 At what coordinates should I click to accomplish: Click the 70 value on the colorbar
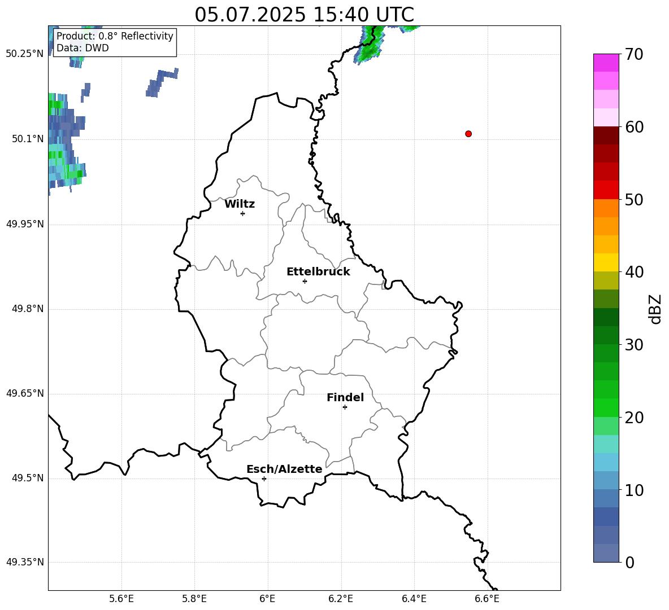tap(633, 55)
